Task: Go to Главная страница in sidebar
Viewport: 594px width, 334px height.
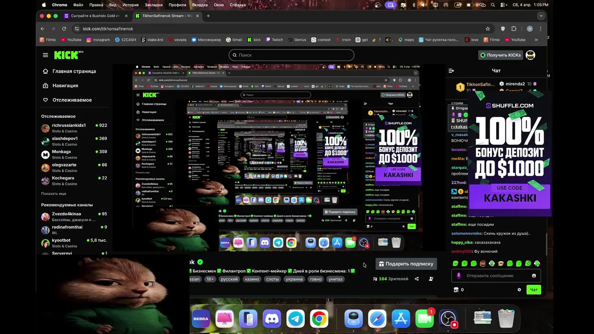Action: 69,71
